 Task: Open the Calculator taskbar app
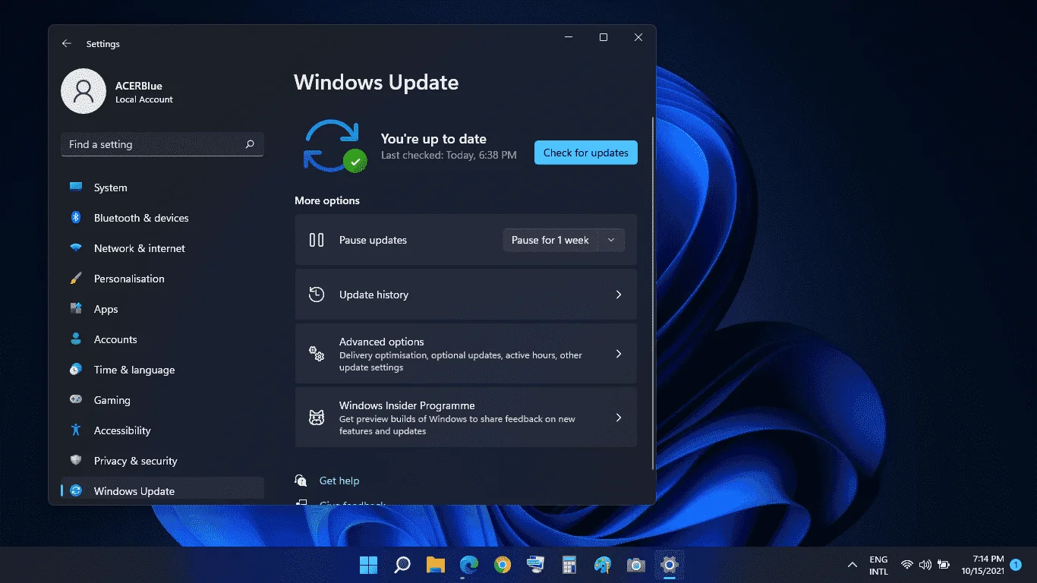click(569, 565)
